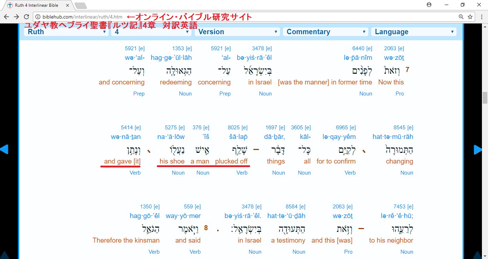Viewport: 488px width, 259px height.
Task: Open Strong's number 7453 link
Action: click(x=399, y=207)
